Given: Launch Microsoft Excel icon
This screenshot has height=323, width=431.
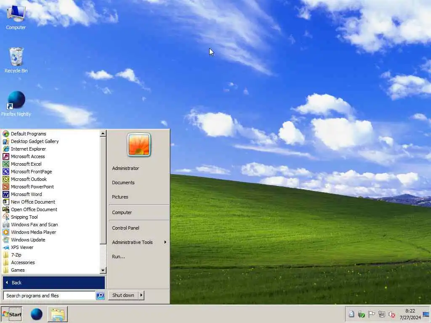Looking at the screenshot, I should [6, 164].
